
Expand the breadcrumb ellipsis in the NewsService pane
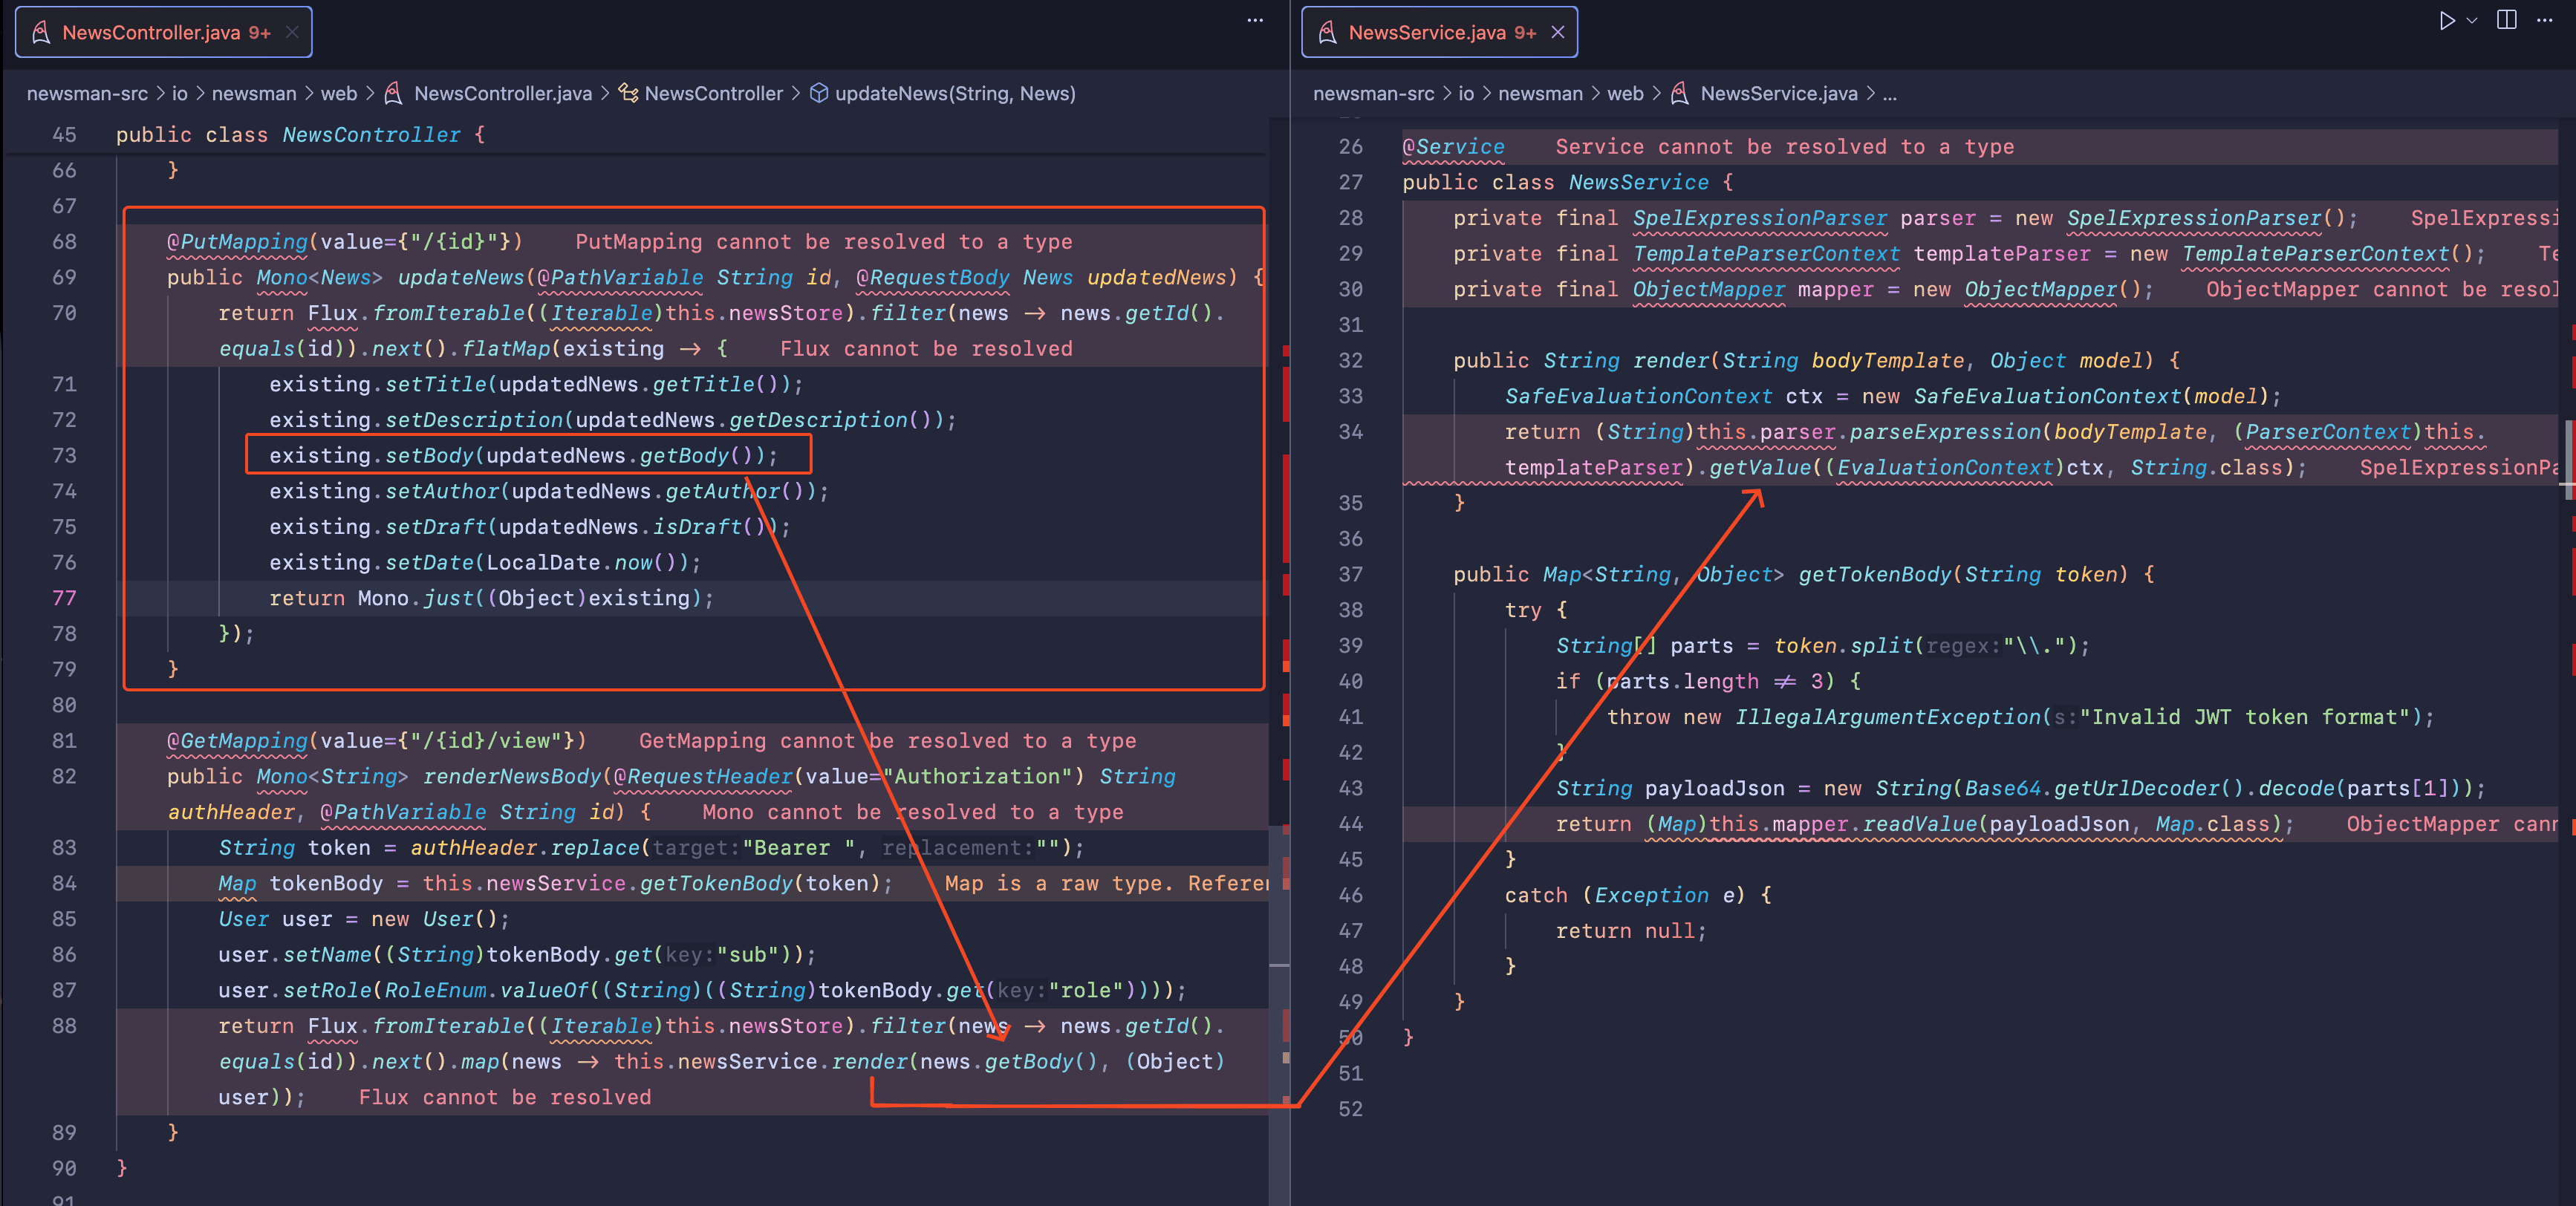tap(1889, 93)
